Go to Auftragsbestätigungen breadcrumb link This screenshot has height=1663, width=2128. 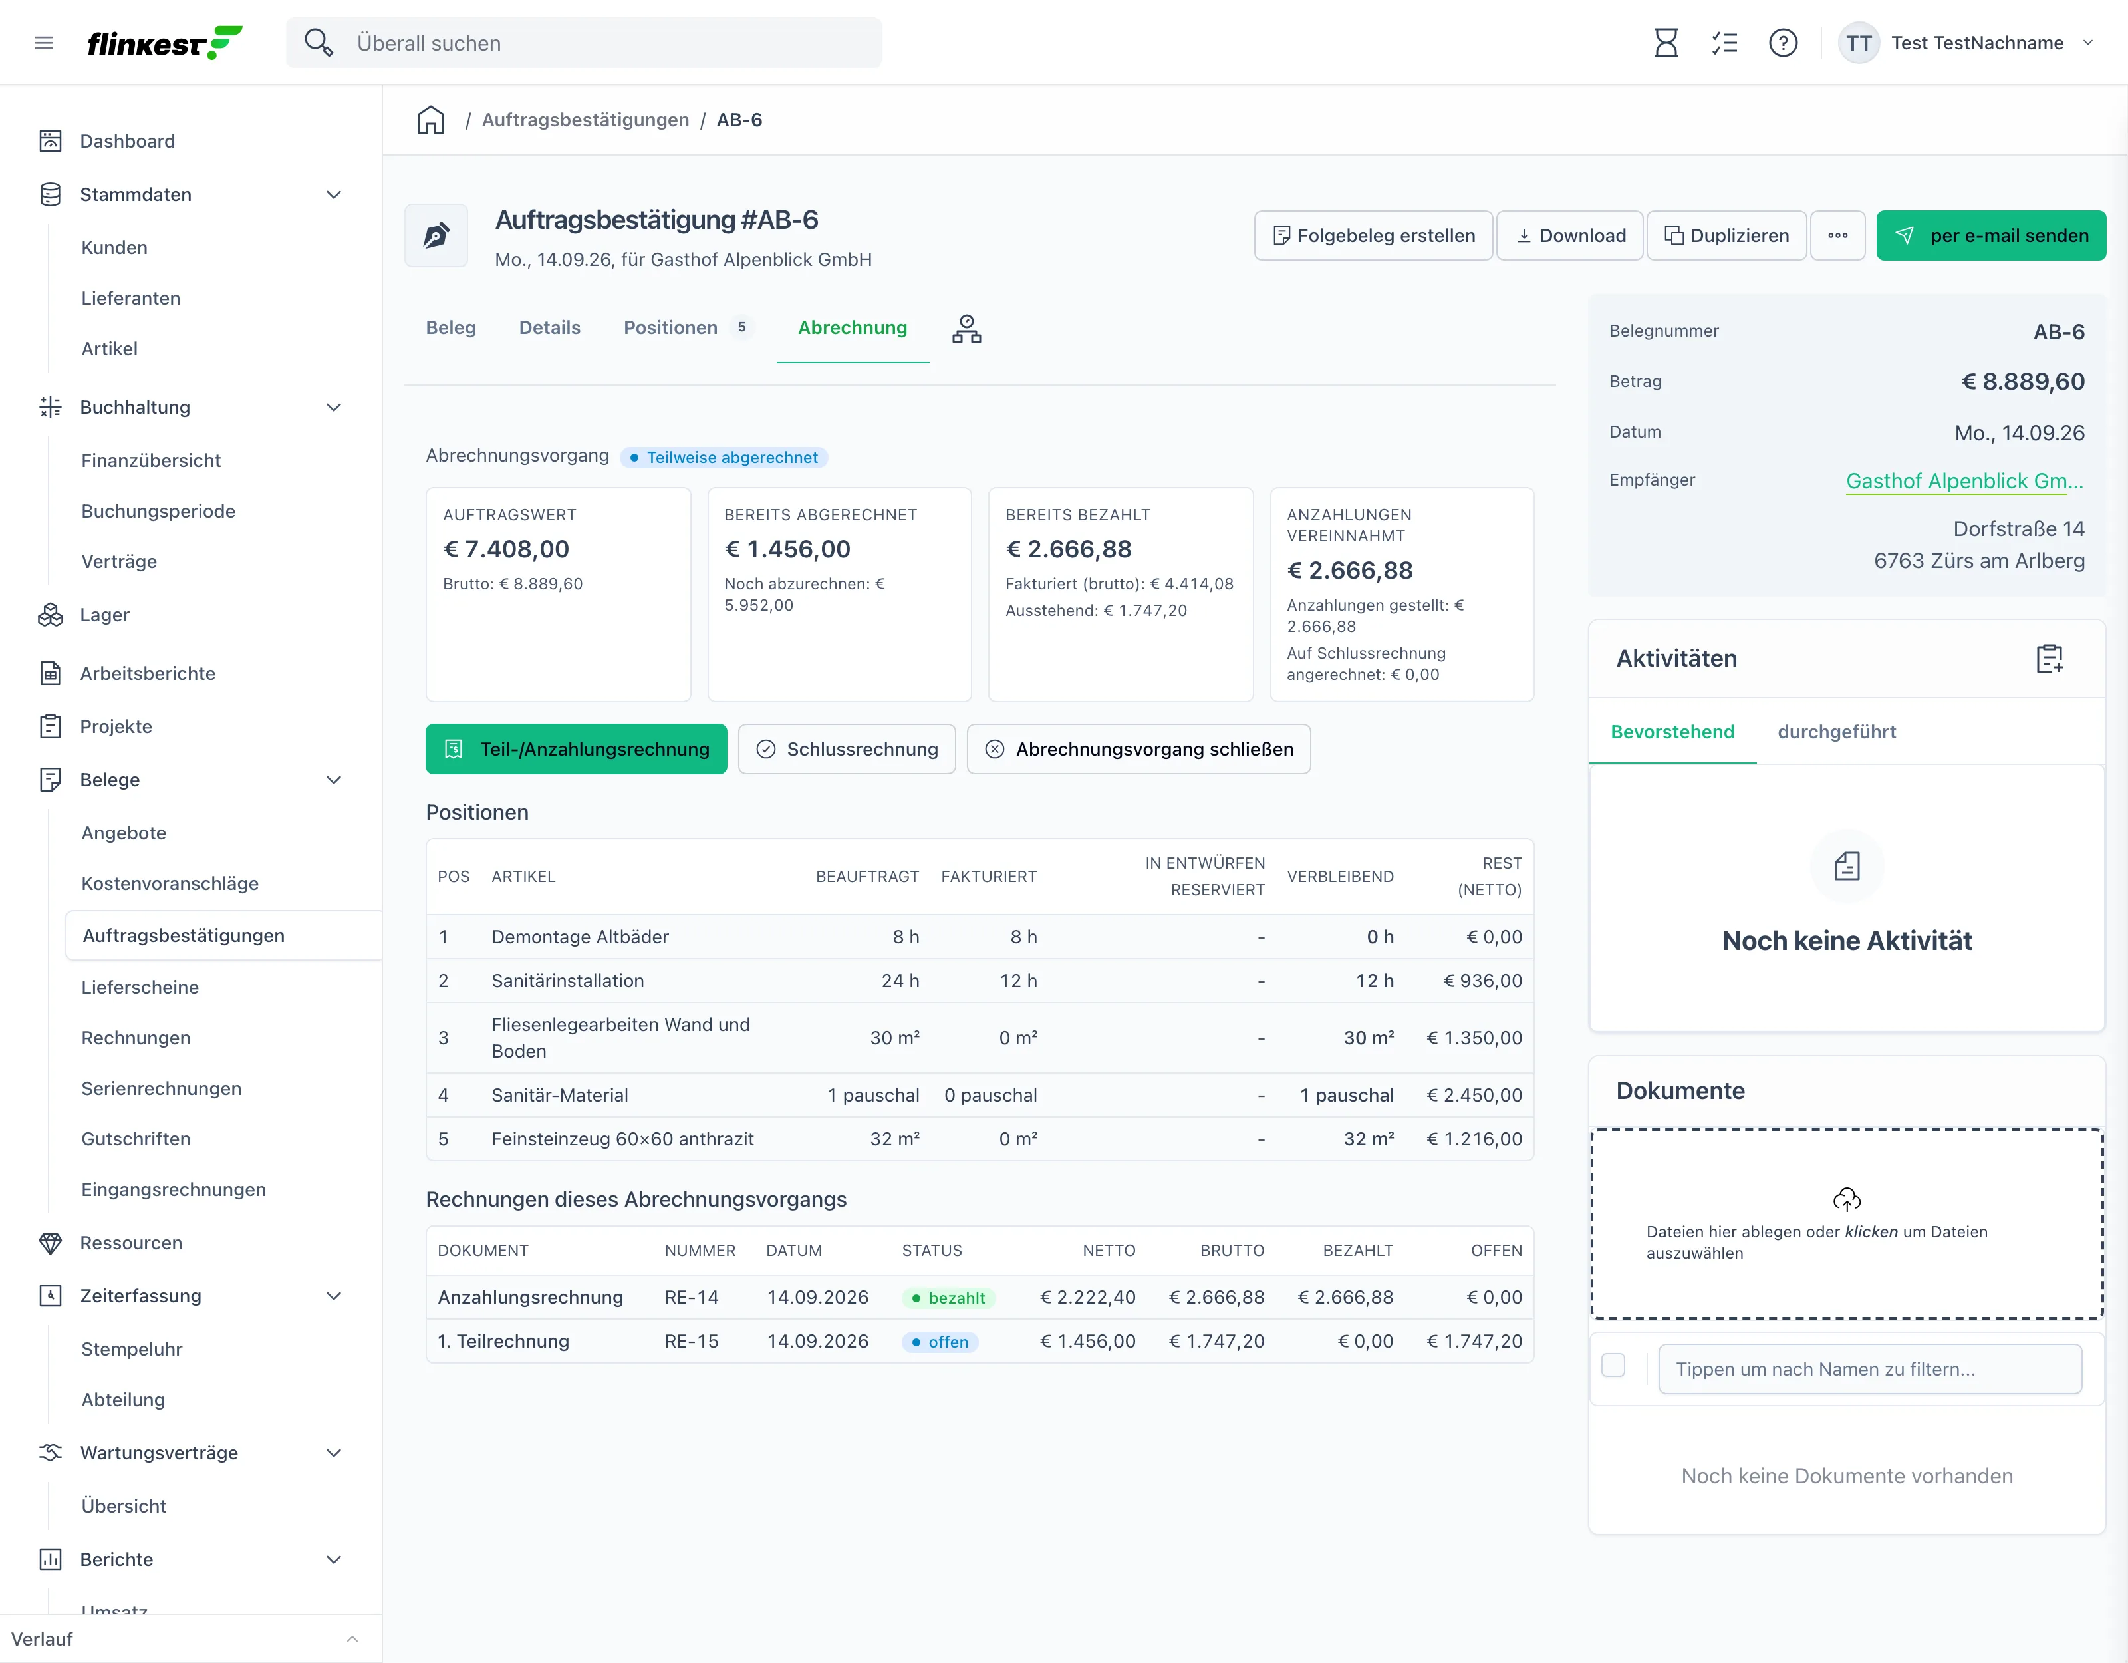tap(586, 120)
